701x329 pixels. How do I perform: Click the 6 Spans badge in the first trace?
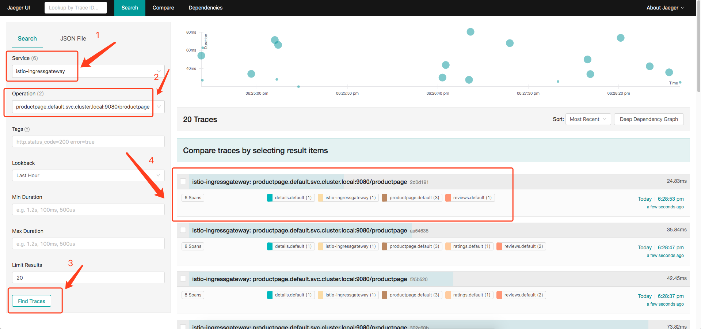click(193, 198)
